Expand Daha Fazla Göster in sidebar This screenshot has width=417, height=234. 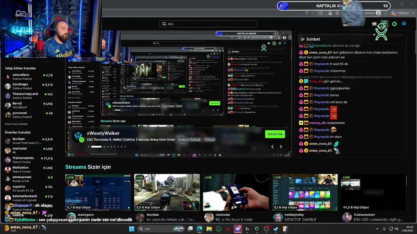click(16, 124)
